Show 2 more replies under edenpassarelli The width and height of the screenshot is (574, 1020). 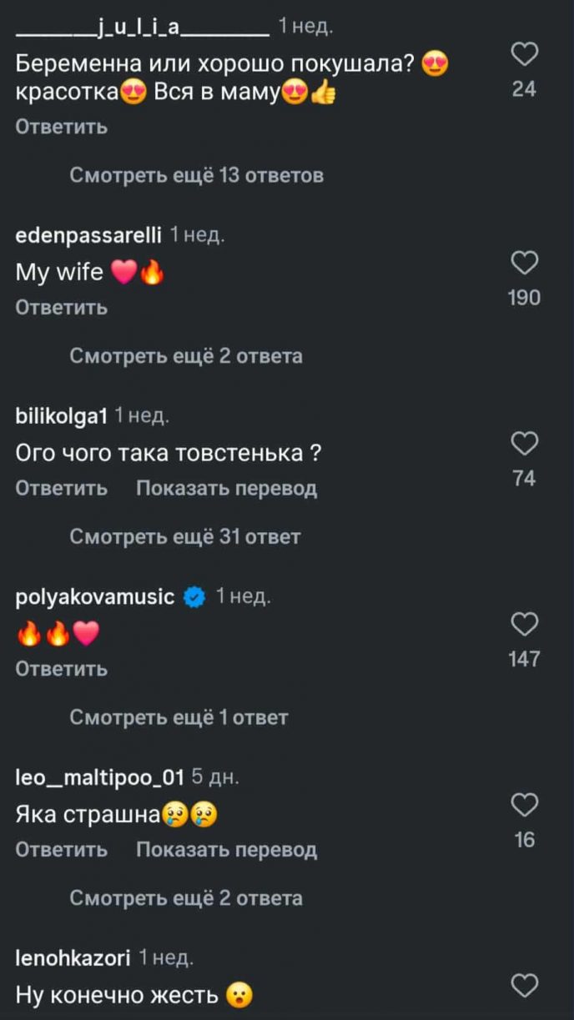click(185, 357)
